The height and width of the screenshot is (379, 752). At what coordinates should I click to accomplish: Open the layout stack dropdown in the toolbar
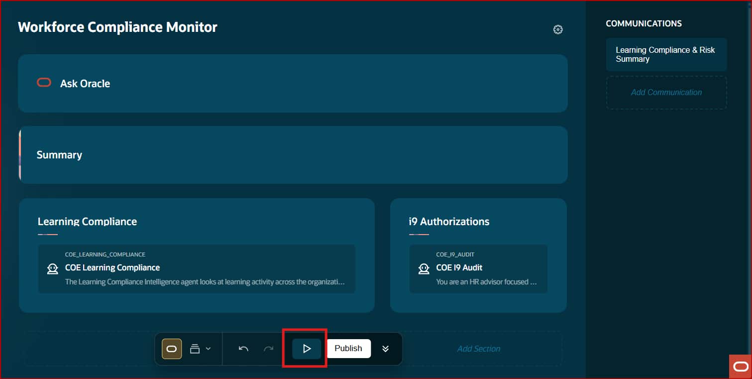[x=200, y=349]
